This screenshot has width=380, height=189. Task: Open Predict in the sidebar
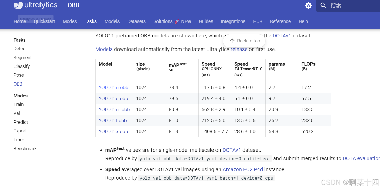(x=21, y=122)
